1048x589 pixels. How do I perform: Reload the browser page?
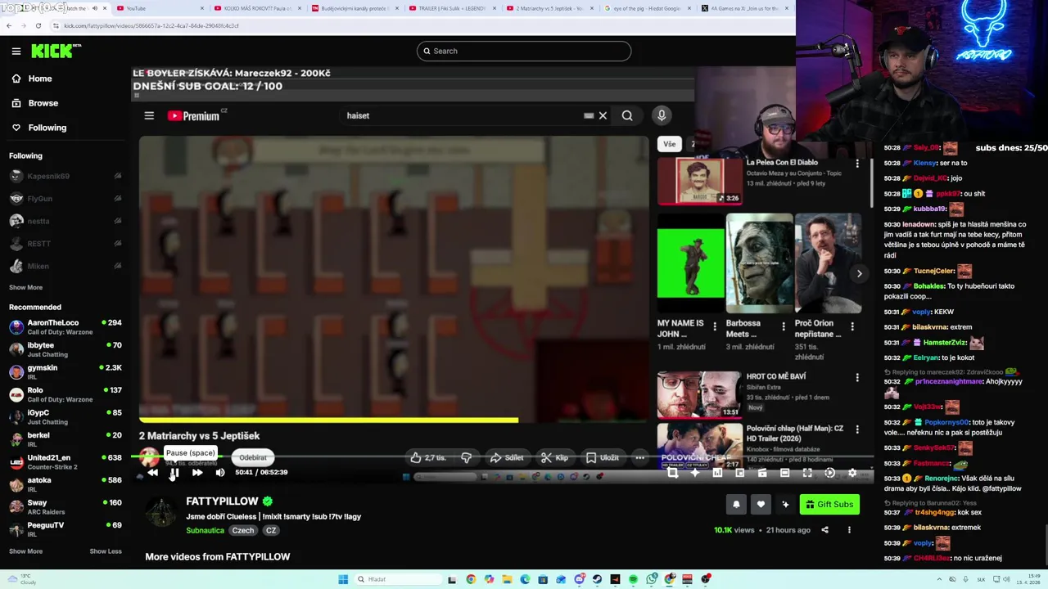tap(38, 26)
